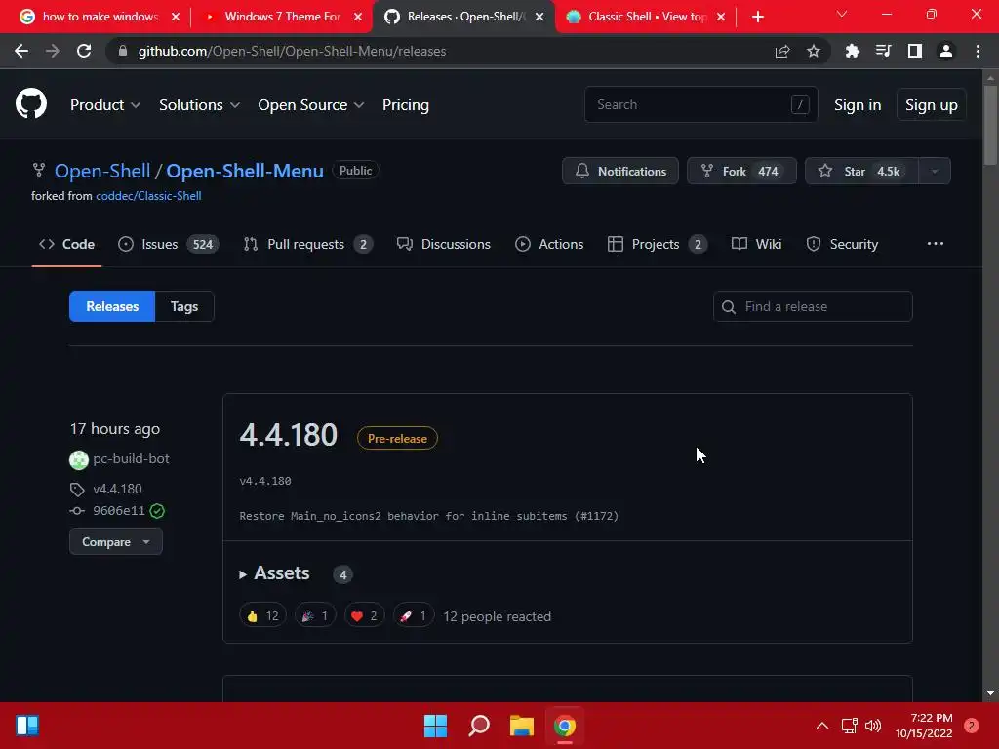Click the Sign up button

point(931,105)
